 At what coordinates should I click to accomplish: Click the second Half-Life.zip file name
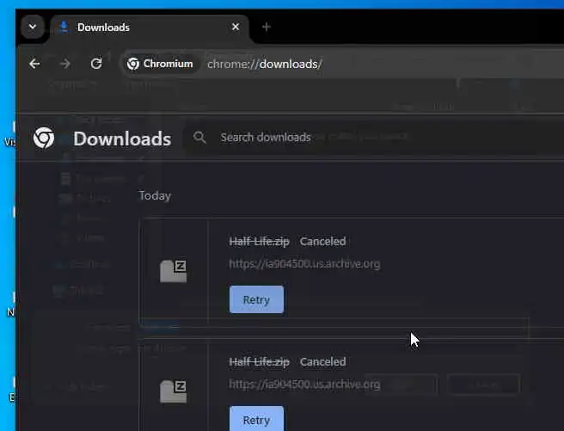[x=259, y=362]
